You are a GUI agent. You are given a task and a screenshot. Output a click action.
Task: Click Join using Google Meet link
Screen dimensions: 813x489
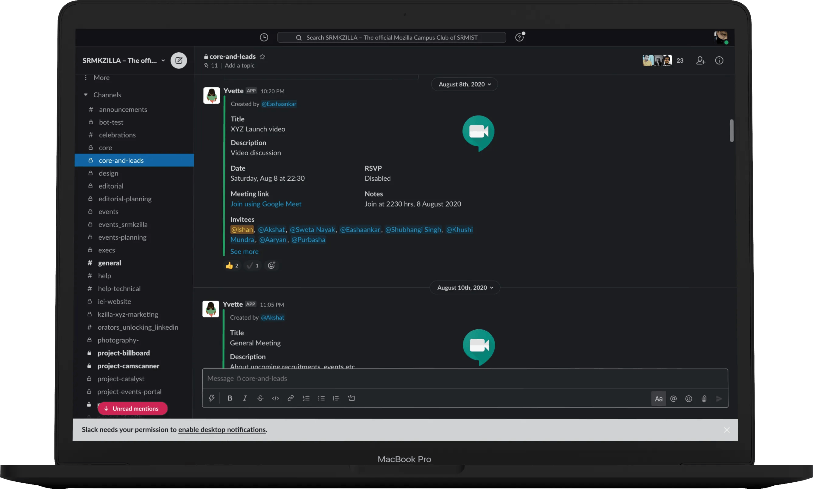(x=266, y=204)
